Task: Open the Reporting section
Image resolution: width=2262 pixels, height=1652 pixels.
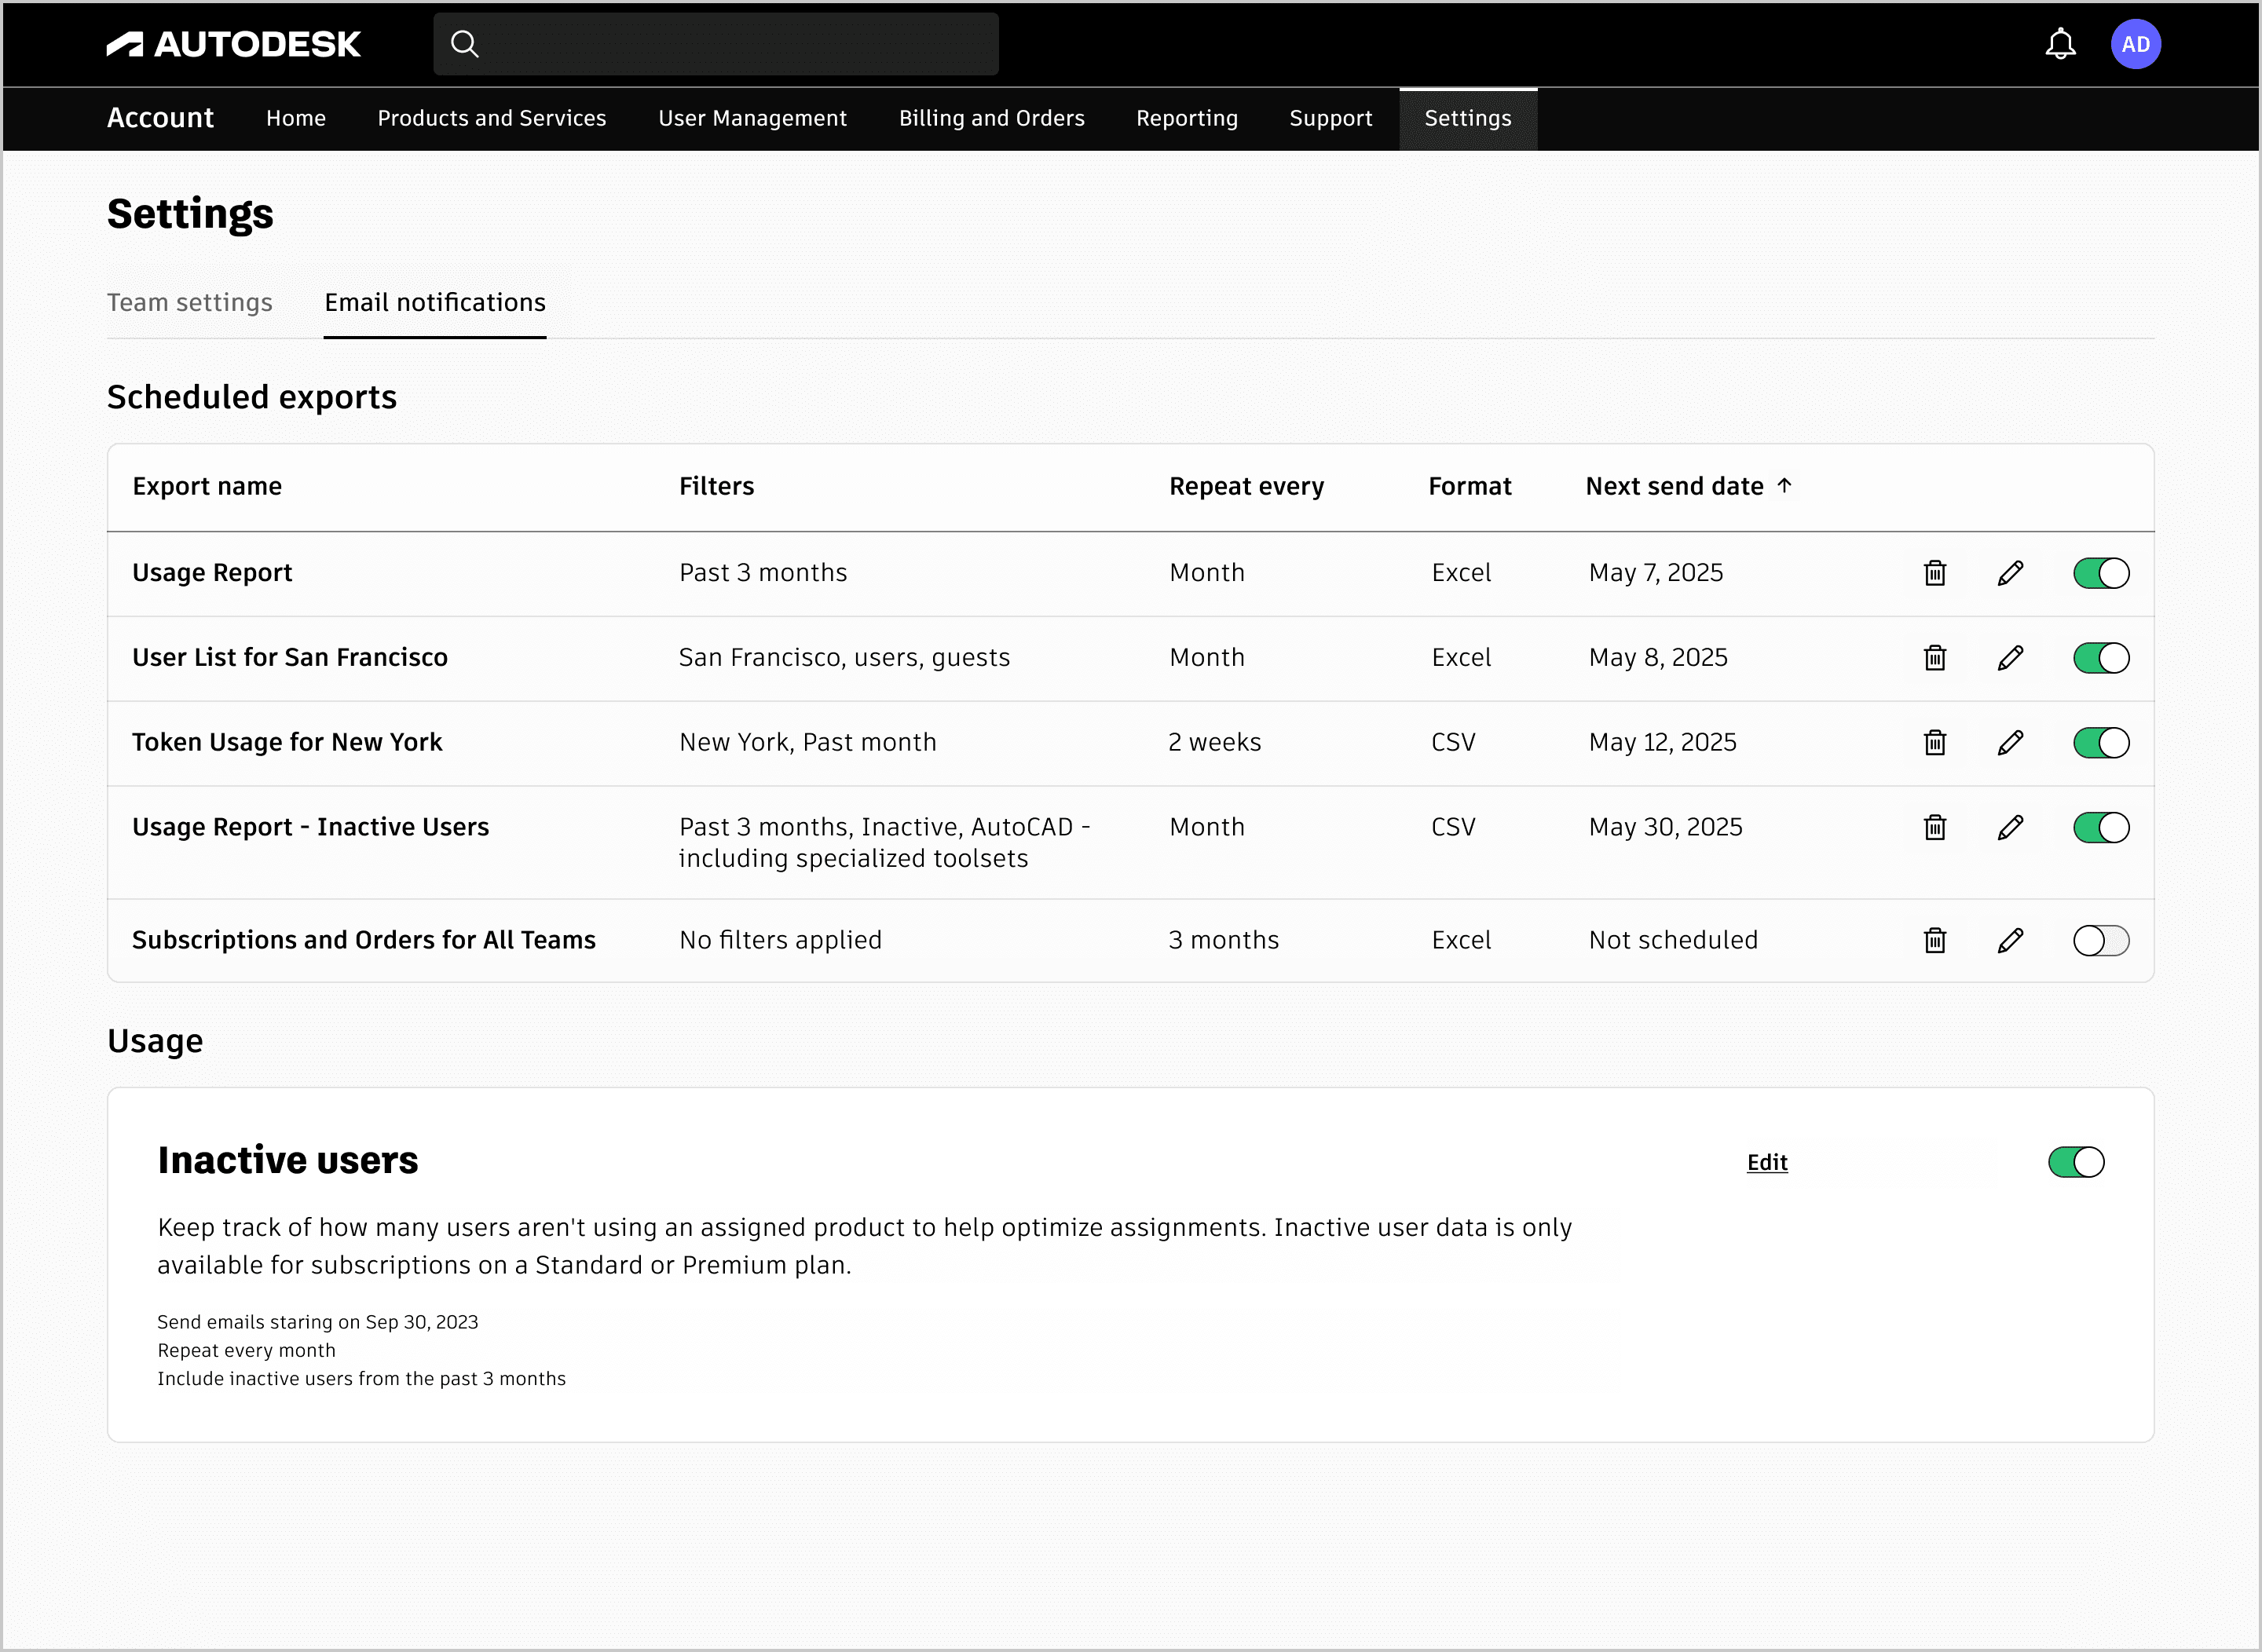Action: coord(1187,119)
